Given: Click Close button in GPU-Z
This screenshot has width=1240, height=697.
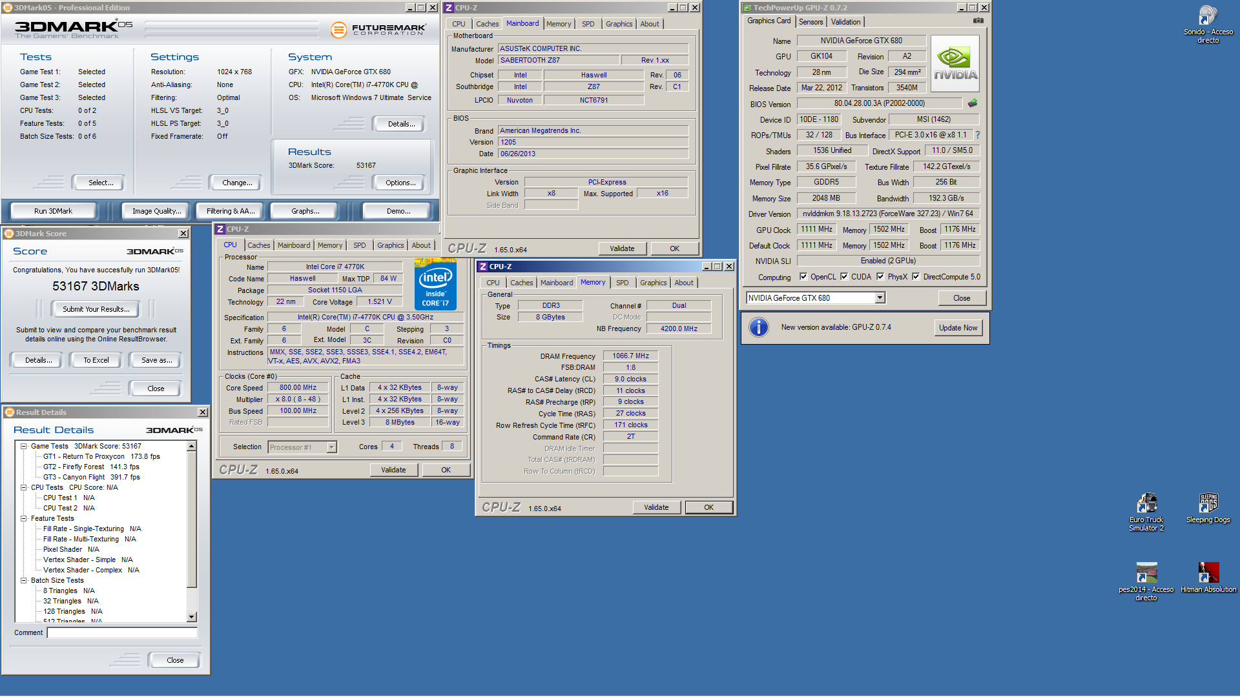Looking at the screenshot, I should (962, 298).
